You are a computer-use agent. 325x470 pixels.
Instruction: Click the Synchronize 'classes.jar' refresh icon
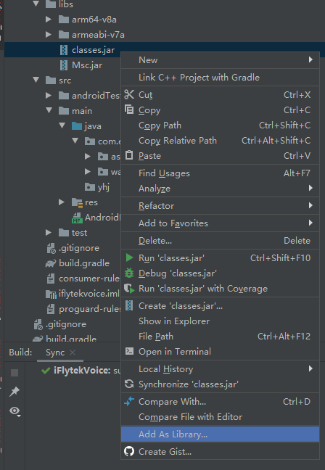click(129, 384)
